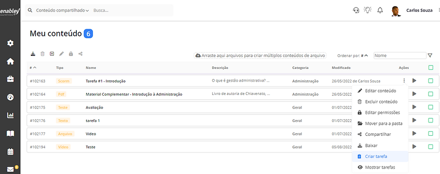Click the headset support icon

[x=356, y=11]
